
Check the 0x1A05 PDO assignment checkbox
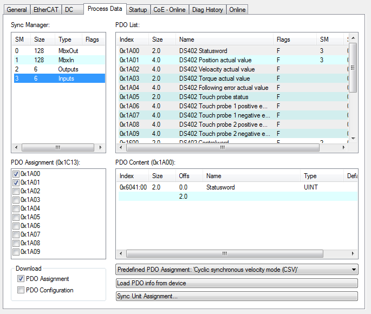point(16,217)
